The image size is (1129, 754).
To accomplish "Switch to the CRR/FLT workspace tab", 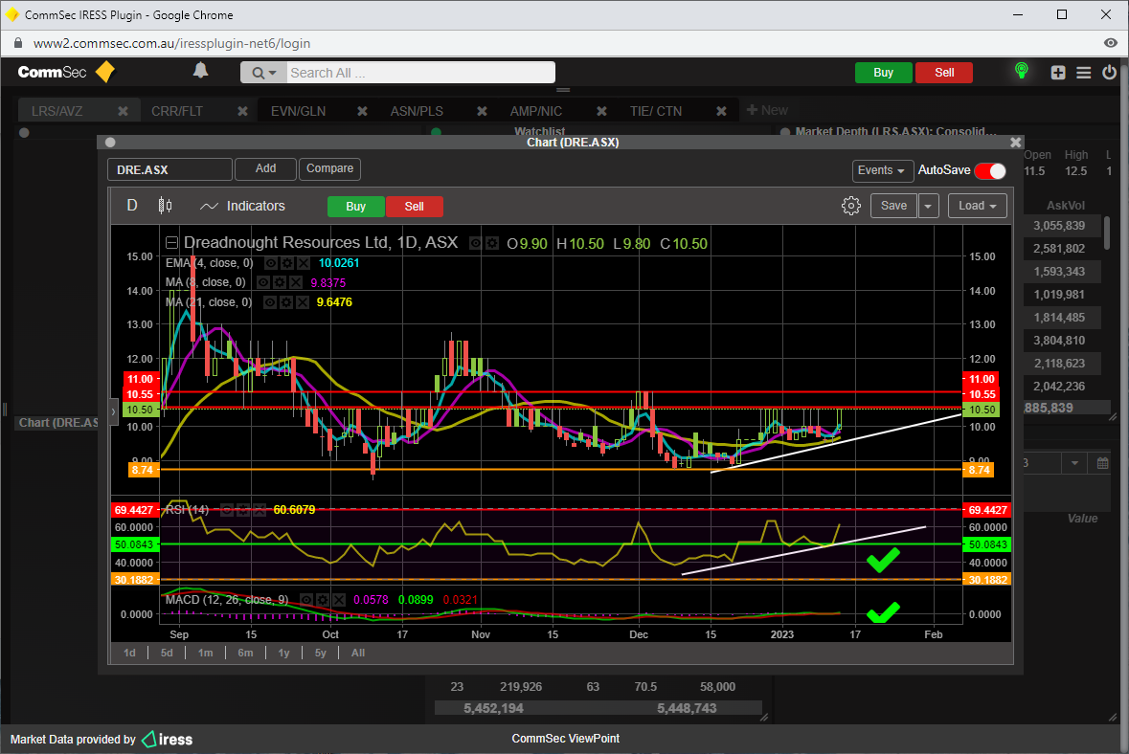I will tap(177, 112).
